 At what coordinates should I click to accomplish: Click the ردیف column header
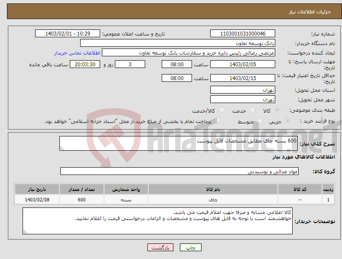(x=328, y=189)
